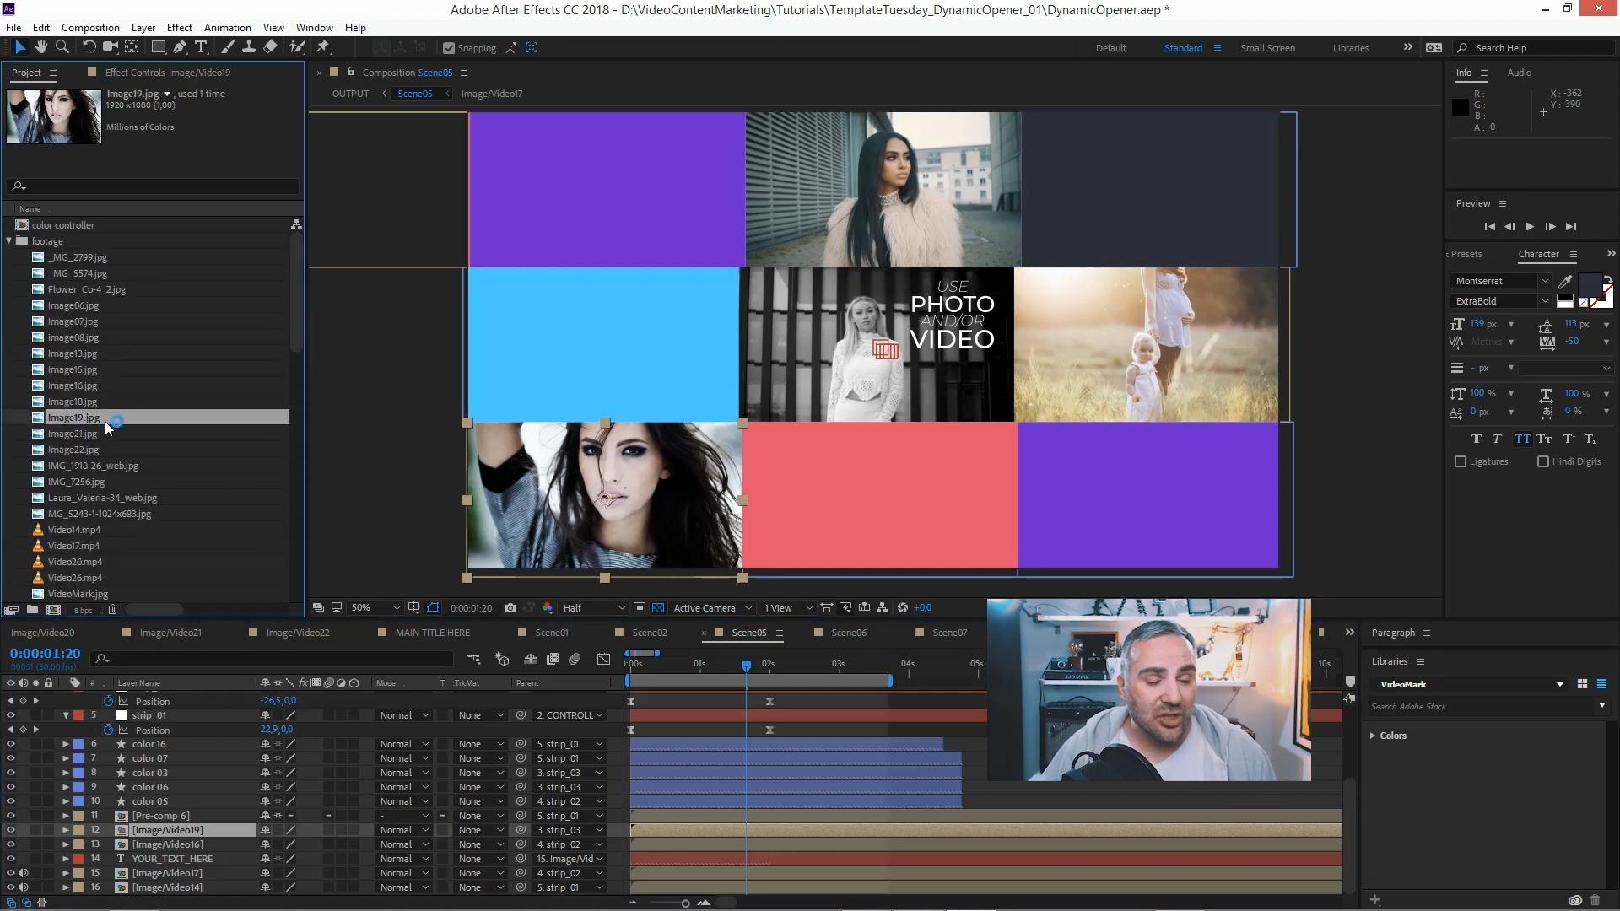Open the strip_01 blending mode dropdown

click(x=403, y=715)
